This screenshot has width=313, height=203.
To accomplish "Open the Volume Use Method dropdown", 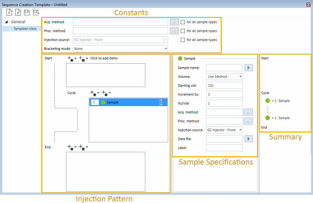I will pyautogui.click(x=224, y=77).
